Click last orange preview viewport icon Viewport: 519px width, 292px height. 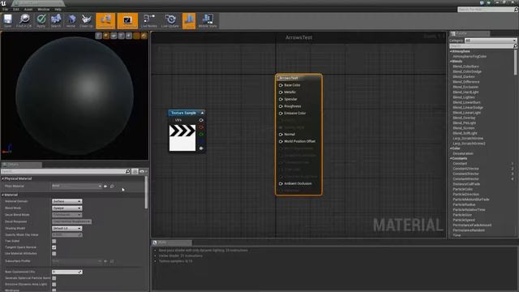click(144, 36)
